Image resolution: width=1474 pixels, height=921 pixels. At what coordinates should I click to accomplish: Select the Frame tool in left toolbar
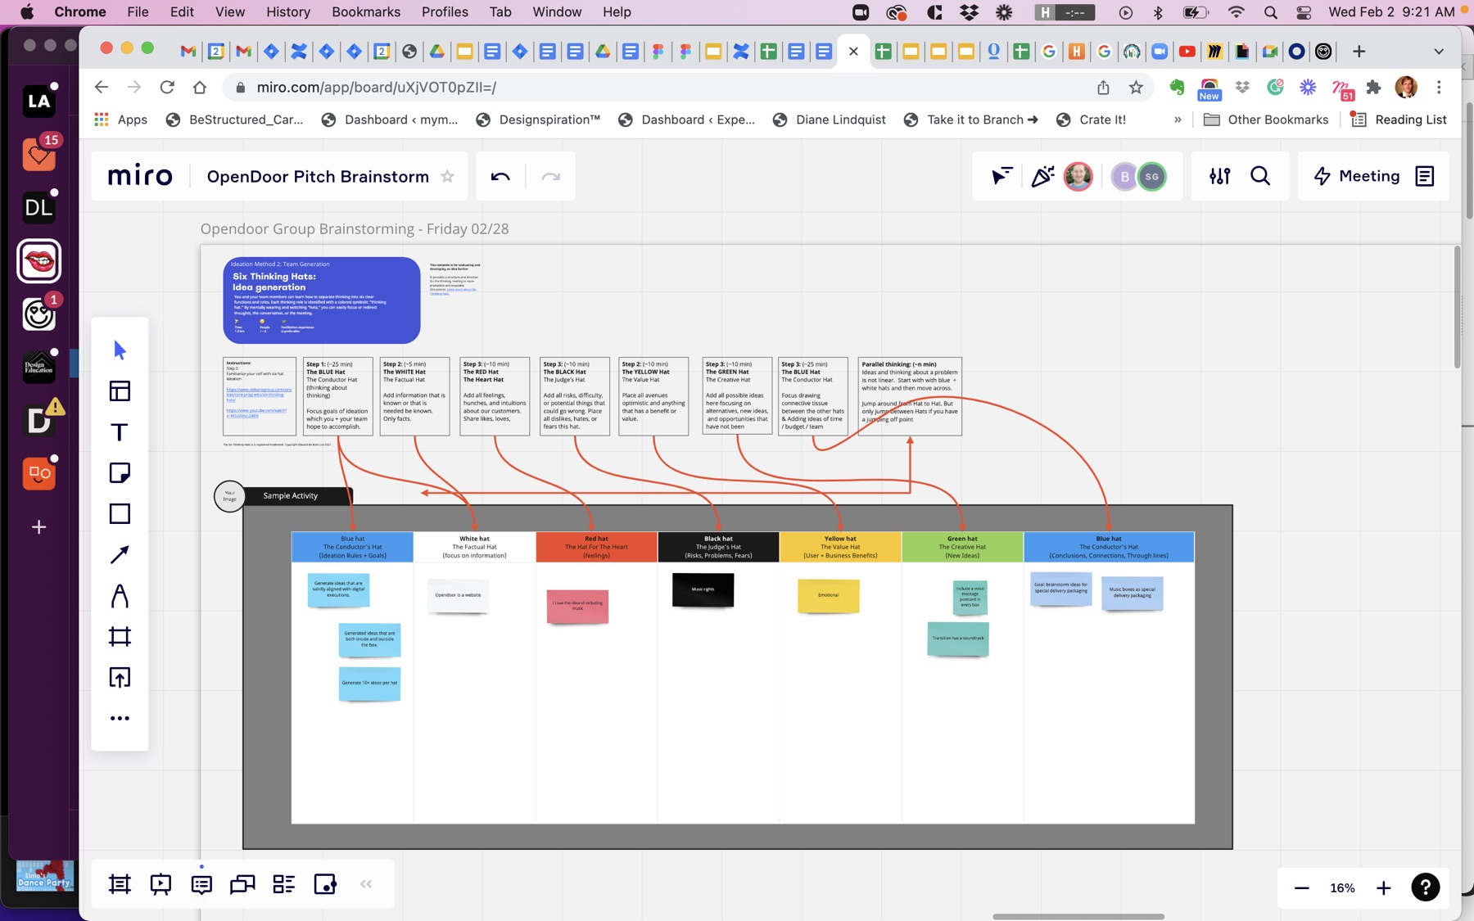point(120,637)
